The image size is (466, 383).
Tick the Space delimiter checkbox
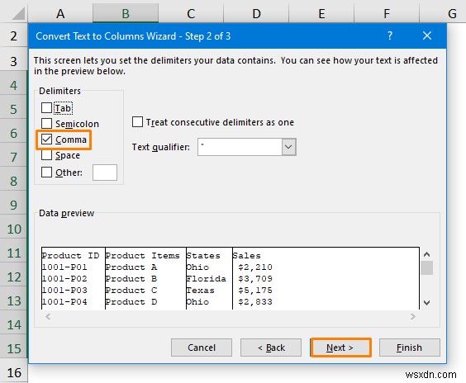[46, 155]
